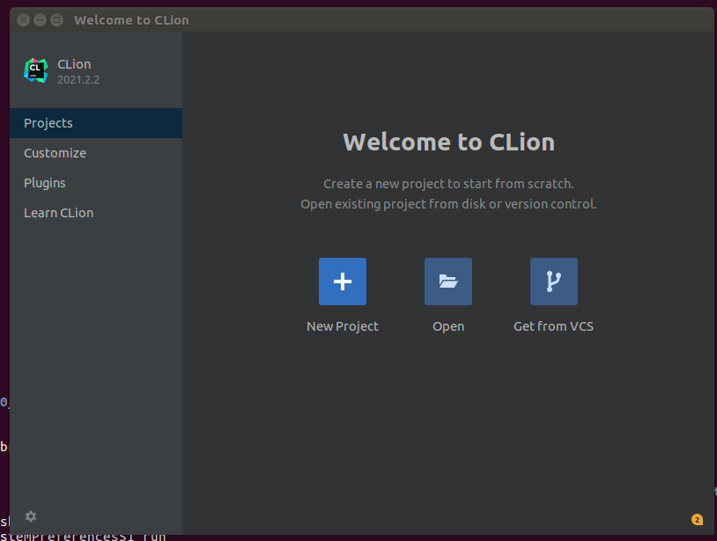Click the Get from VCS branch icon
This screenshot has height=541, width=717.
coord(554,281)
